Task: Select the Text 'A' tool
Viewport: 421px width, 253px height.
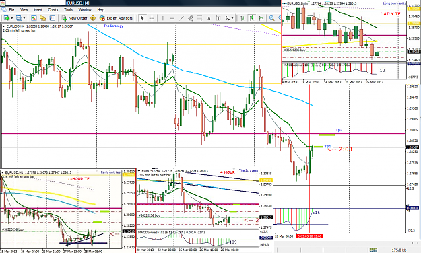Action: pos(209,18)
